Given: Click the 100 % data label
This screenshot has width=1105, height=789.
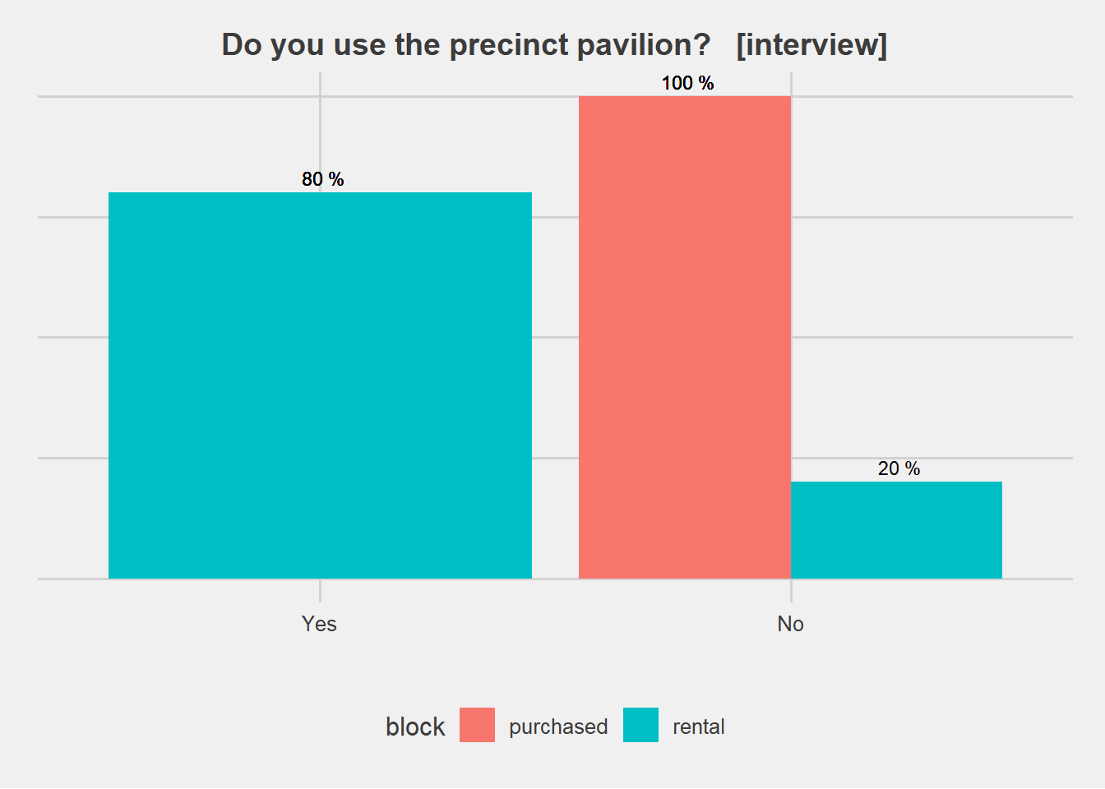Looking at the screenshot, I should 687,83.
